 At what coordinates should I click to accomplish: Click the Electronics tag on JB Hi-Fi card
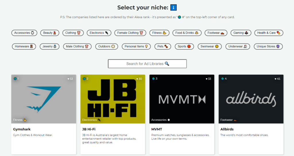pos(91,120)
